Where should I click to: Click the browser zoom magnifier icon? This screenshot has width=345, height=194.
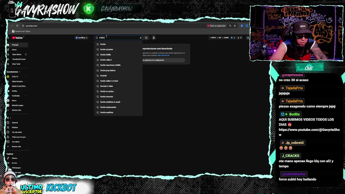pos(230,26)
